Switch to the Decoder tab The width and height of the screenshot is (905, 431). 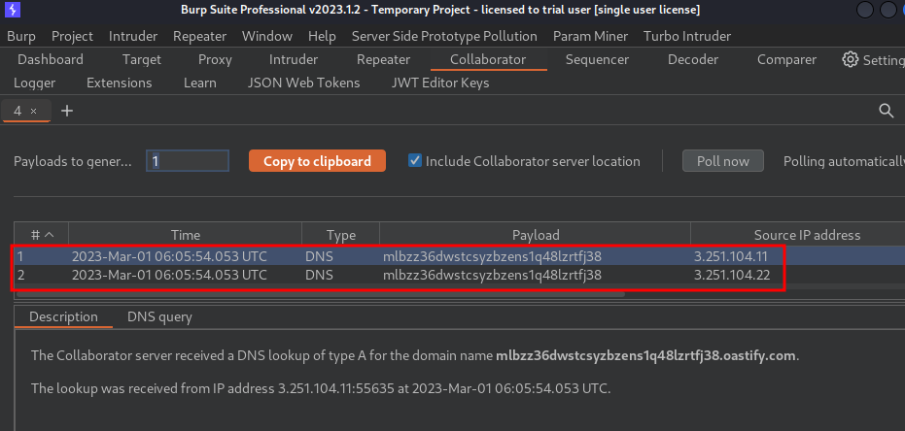click(x=692, y=59)
